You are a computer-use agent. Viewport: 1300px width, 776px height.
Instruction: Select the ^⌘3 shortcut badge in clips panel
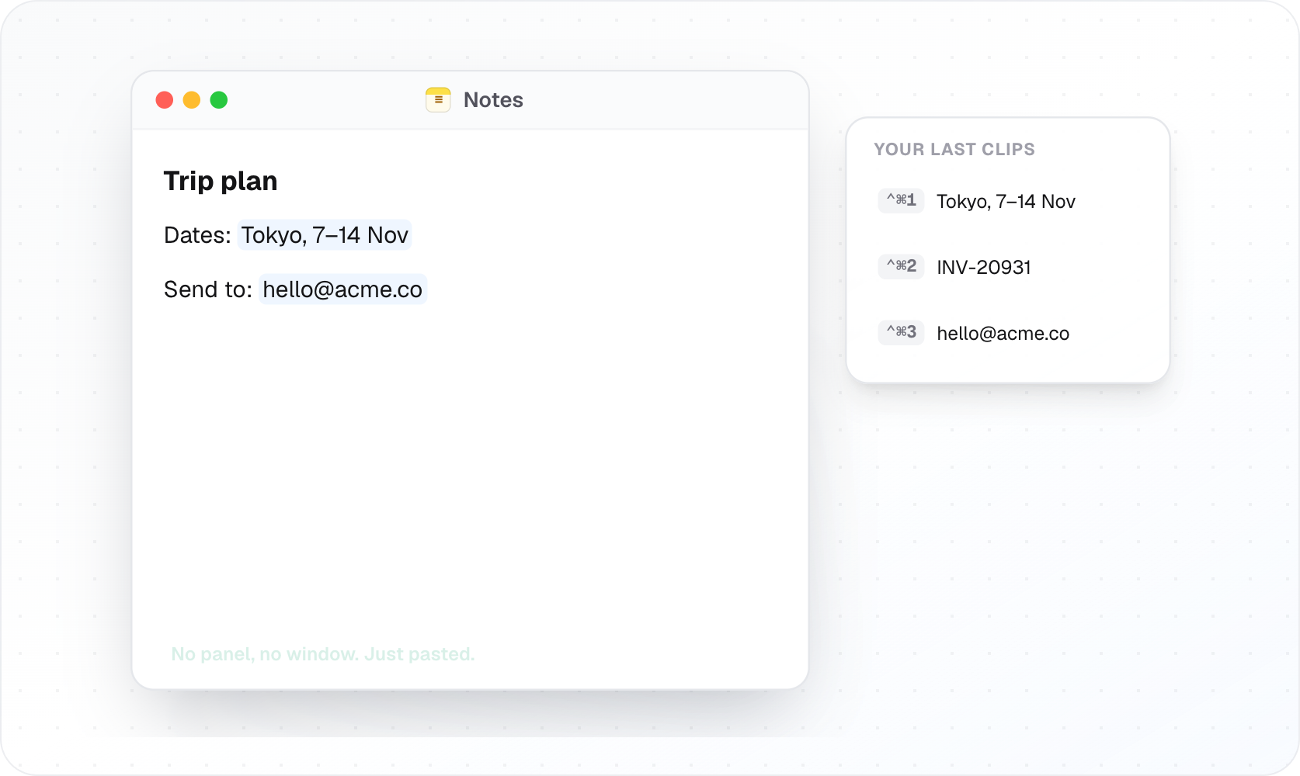click(x=901, y=332)
